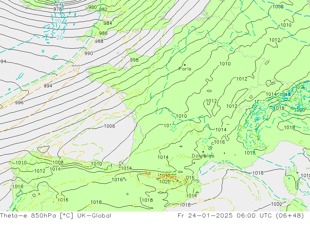
Task: Click the "Theta-e 850hPa [°C] UK-Global" caption
Action: click(x=55, y=215)
